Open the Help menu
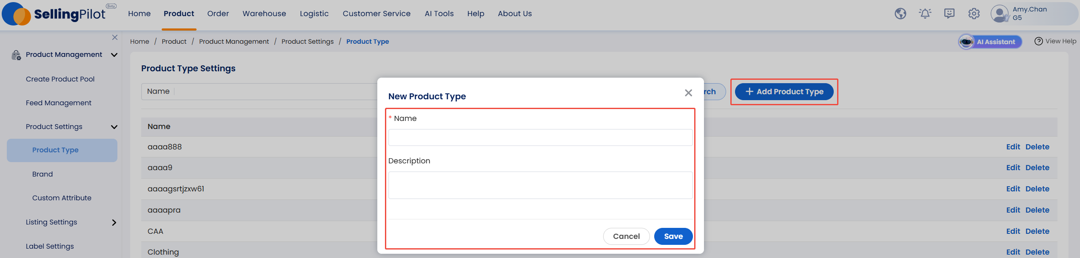The height and width of the screenshot is (258, 1080). [x=476, y=14]
